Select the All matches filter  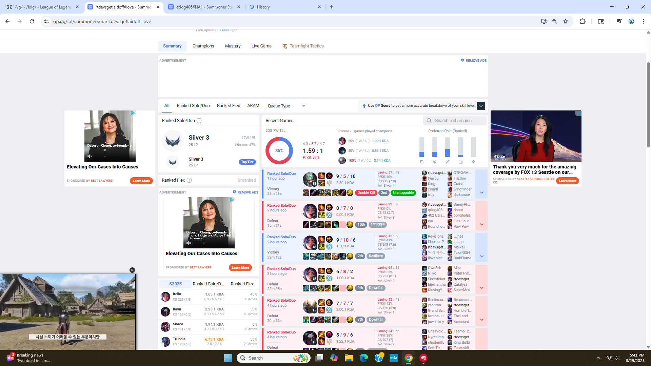[x=167, y=106]
